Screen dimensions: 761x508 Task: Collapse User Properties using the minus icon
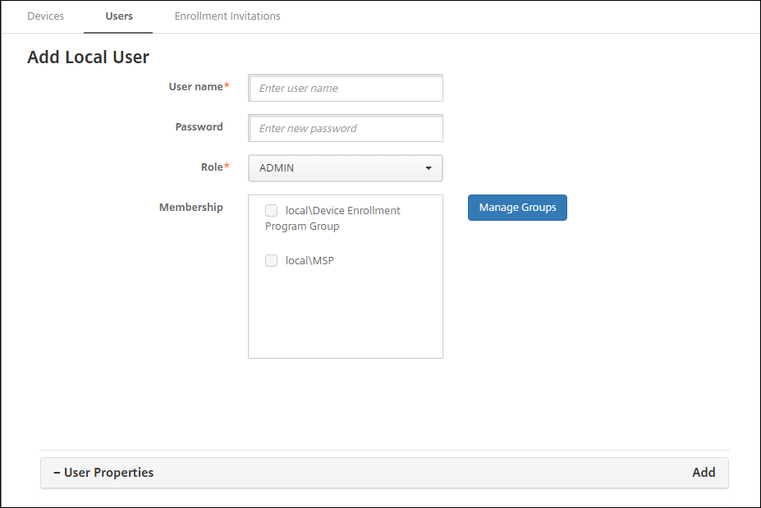coord(57,473)
